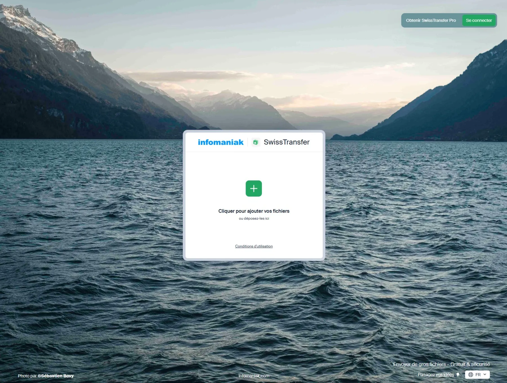This screenshot has height=383, width=507.
Task: Click the lightbulb ideas icon
Action: click(x=458, y=375)
